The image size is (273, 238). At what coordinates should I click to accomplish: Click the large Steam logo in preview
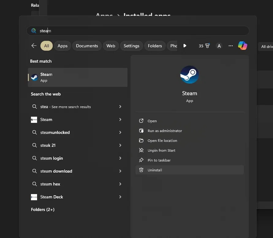(x=189, y=75)
